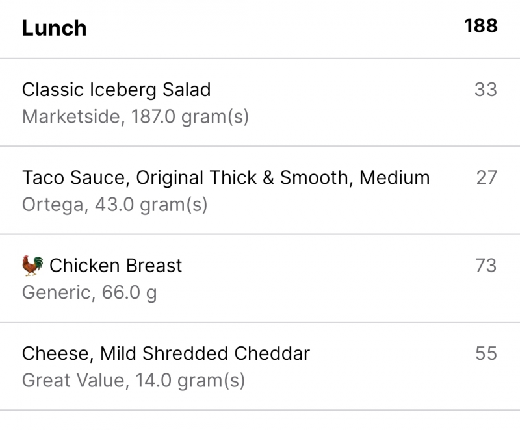The height and width of the screenshot is (430, 520).
Task: Select the 55 calorie value for cheese
Action: 486,353
